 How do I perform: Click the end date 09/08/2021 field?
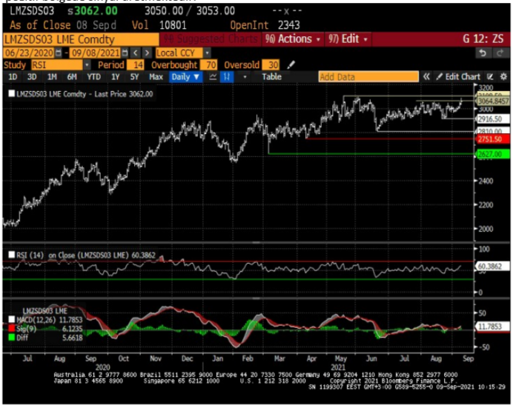coord(96,53)
